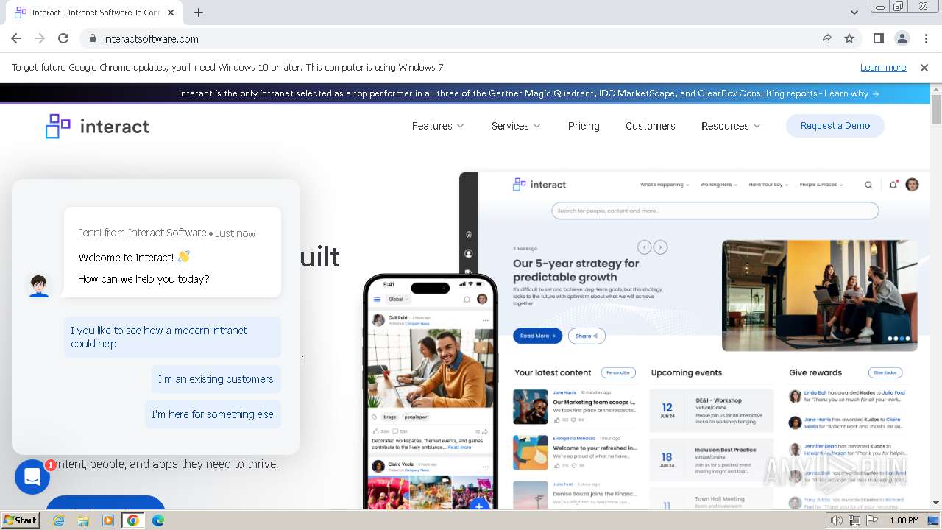Click the system clock showing 1:00 PM
Image resolution: width=942 pixels, height=530 pixels.
tap(904, 520)
